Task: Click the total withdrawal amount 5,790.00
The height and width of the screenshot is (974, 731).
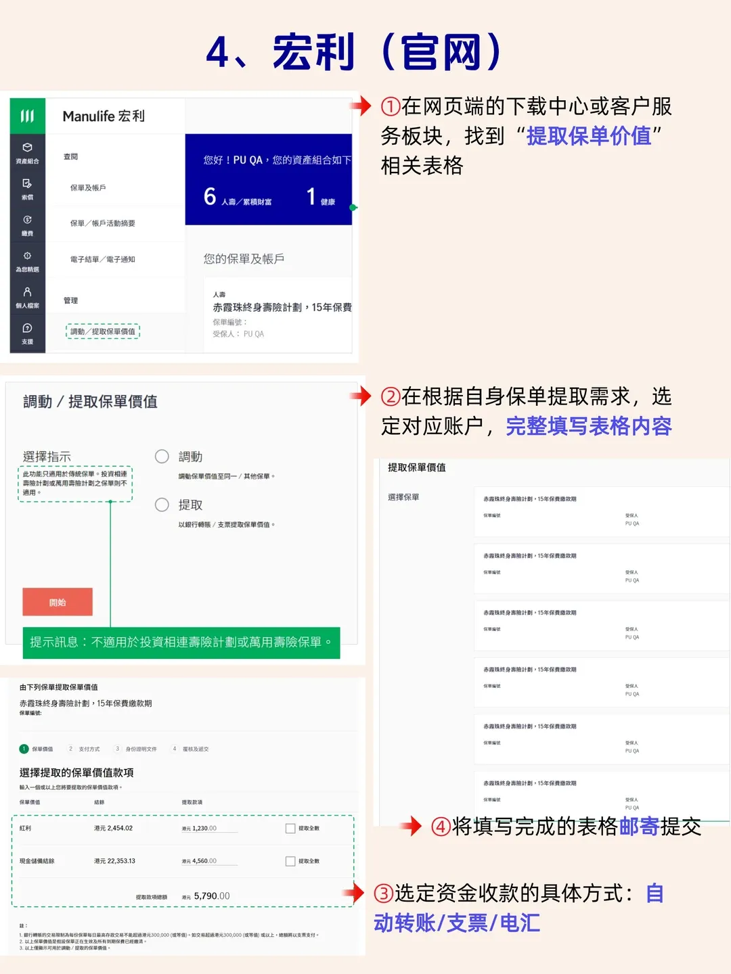Action: [x=211, y=896]
